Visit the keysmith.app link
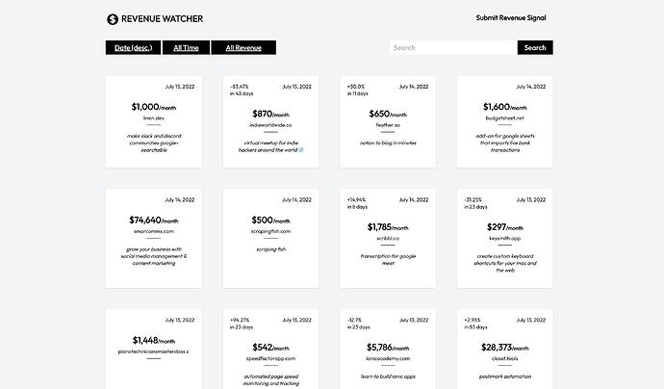This screenshot has height=389, width=664. [x=505, y=238]
